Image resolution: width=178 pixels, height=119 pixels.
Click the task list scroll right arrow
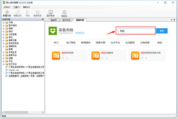(43, 112)
